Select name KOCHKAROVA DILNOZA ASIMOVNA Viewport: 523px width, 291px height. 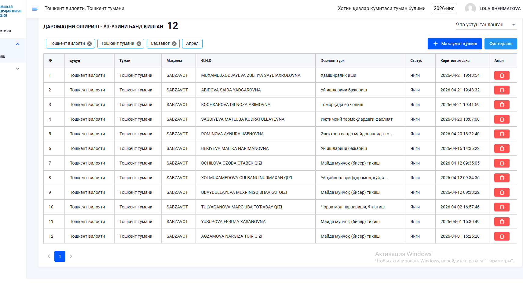[236, 105]
